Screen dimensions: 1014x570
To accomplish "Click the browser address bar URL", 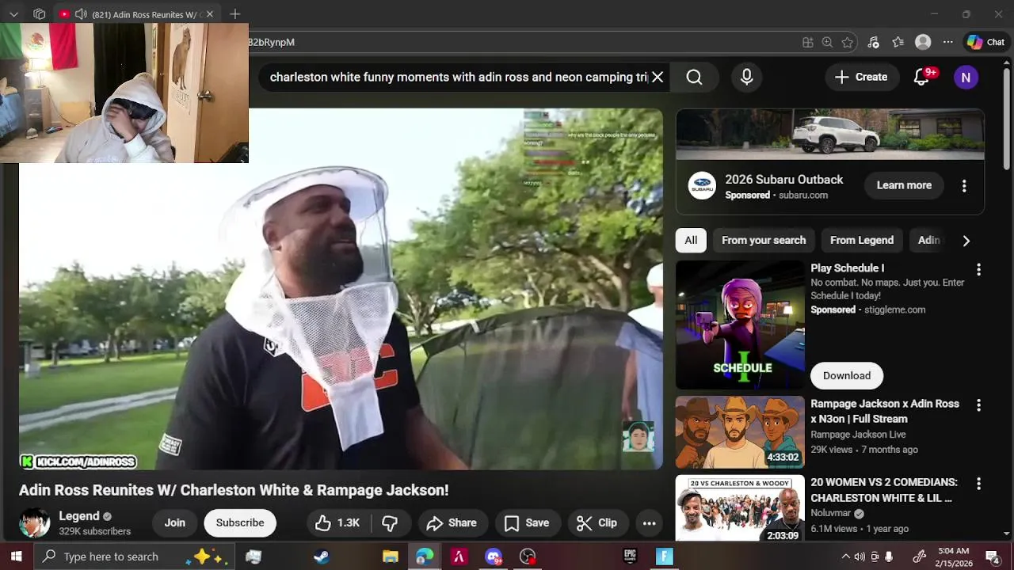I will tap(272, 42).
